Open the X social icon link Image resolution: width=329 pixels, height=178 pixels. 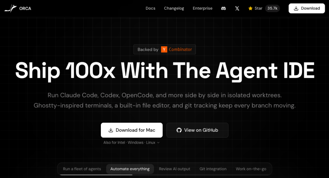237,8
